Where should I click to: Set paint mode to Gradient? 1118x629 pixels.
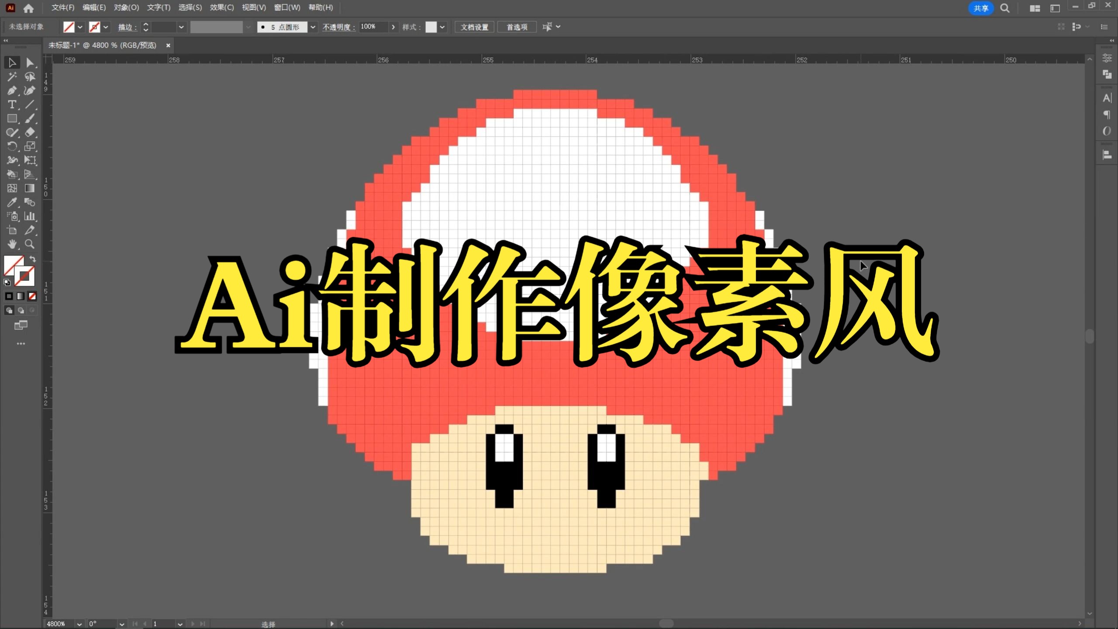point(21,297)
